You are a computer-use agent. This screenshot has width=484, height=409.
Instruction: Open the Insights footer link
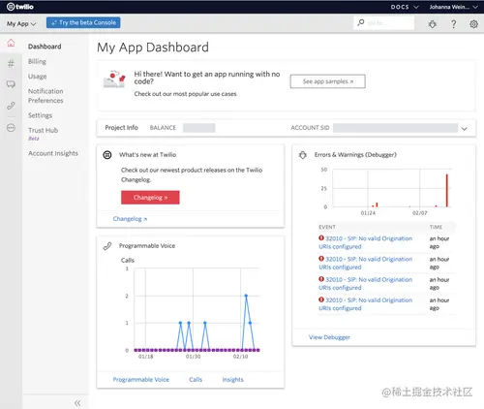(232, 380)
